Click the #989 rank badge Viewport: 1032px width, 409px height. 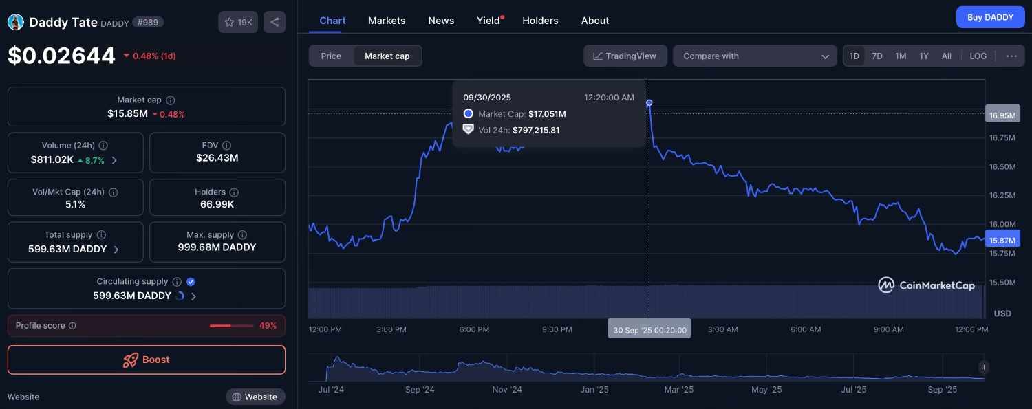tap(148, 22)
